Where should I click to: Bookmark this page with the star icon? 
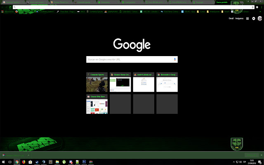[x=252, y=7]
